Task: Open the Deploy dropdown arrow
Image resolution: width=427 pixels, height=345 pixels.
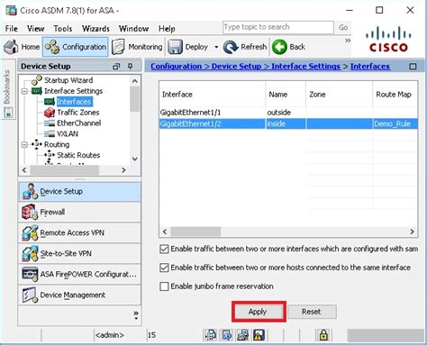Action: point(216,47)
